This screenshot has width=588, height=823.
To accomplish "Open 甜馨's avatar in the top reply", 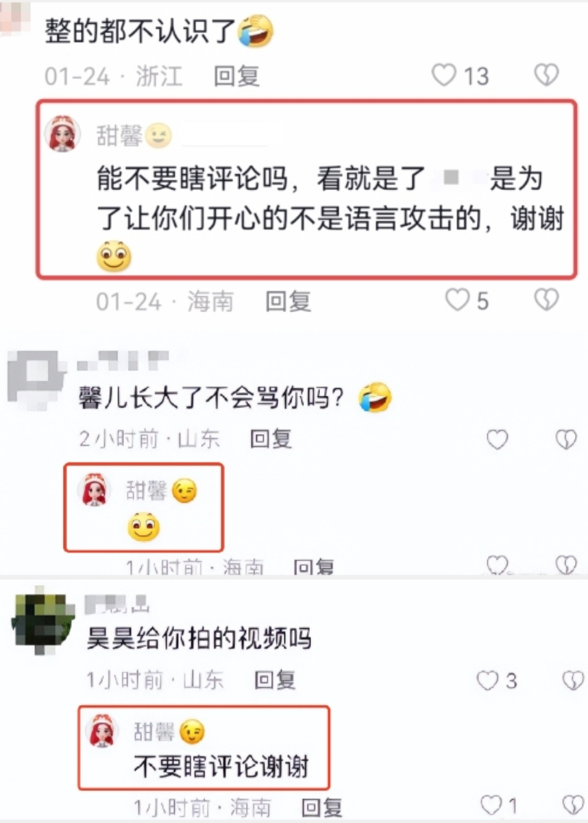I will tap(63, 133).
